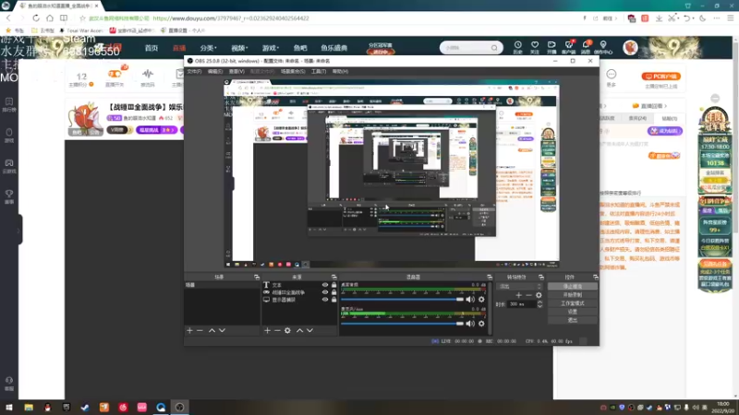The width and height of the screenshot is (739, 415).
Task: Open 弹幕码 waveform icon in streamer toolbar
Action: pyautogui.click(x=148, y=77)
